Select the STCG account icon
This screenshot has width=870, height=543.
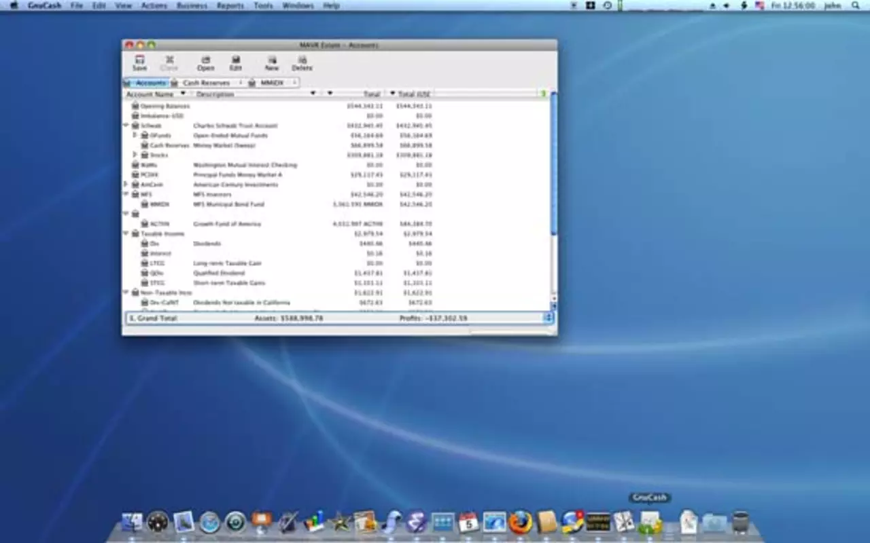(145, 282)
